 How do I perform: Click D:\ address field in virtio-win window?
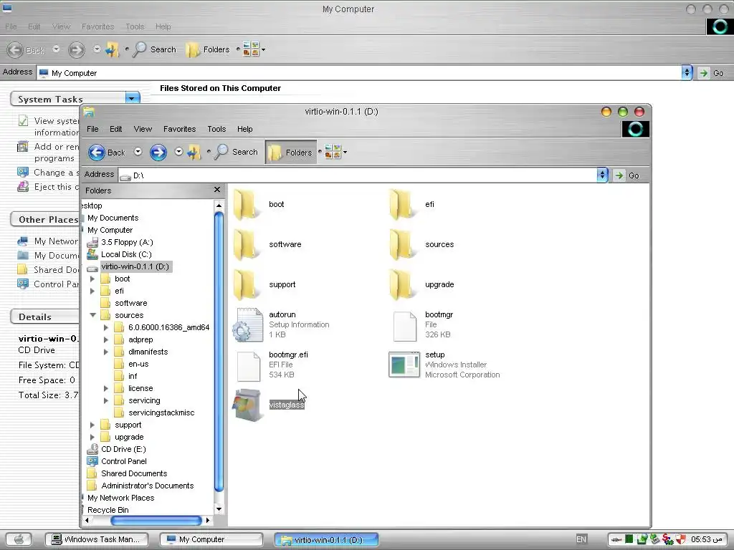pos(358,175)
